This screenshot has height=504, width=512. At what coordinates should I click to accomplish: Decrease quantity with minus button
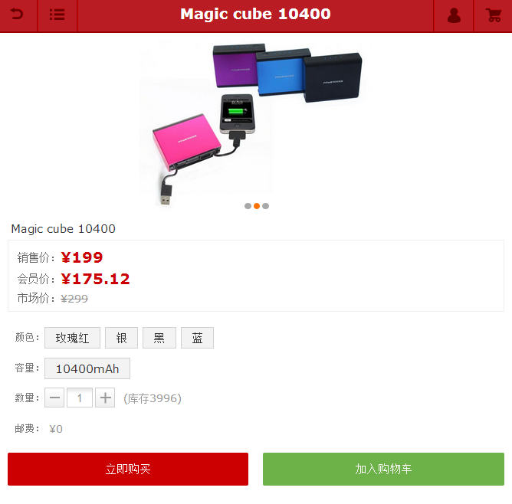pyautogui.click(x=54, y=398)
